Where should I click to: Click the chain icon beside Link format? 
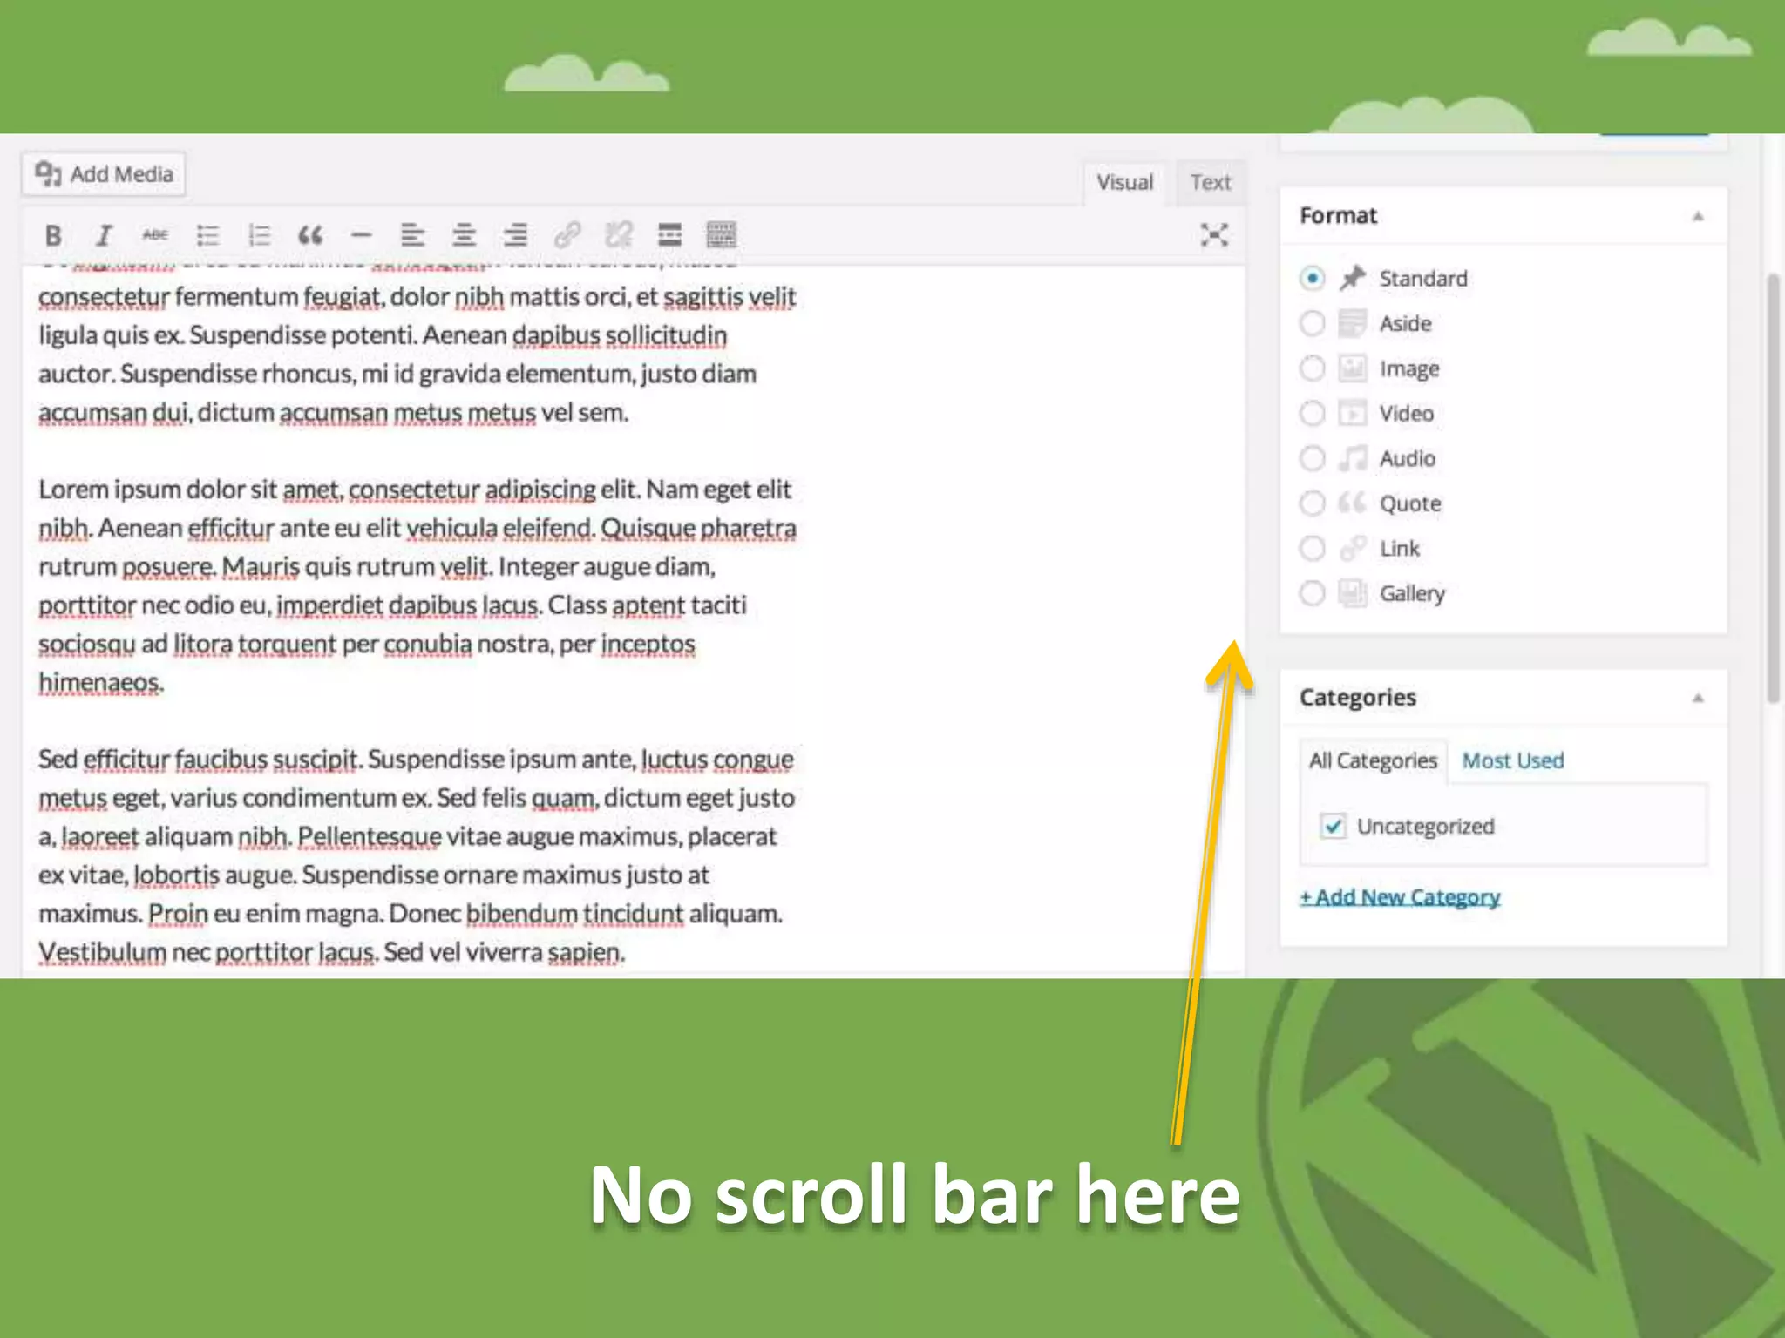(1353, 549)
